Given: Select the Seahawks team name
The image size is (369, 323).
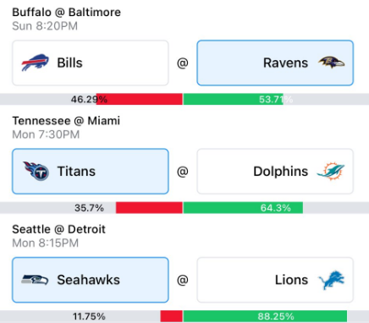Looking at the screenshot, I should (88, 280).
